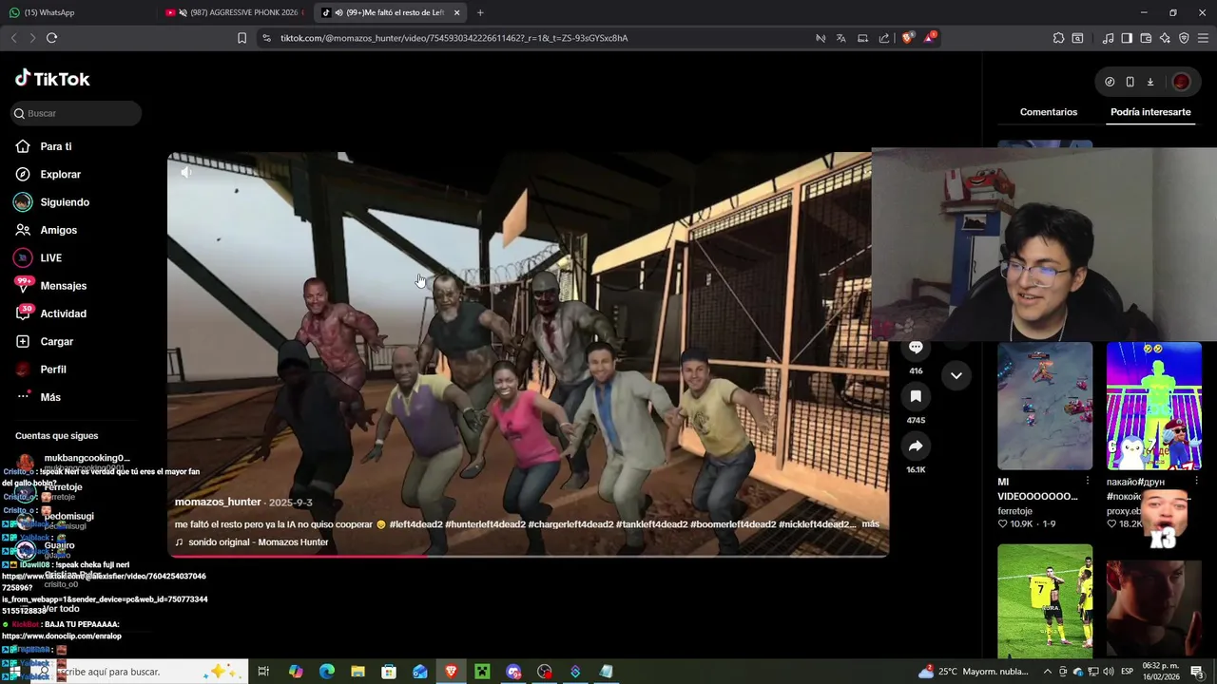Reload the page in browser
The image size is (1217, 684).
pyautogui.click(x=51, y=38)
